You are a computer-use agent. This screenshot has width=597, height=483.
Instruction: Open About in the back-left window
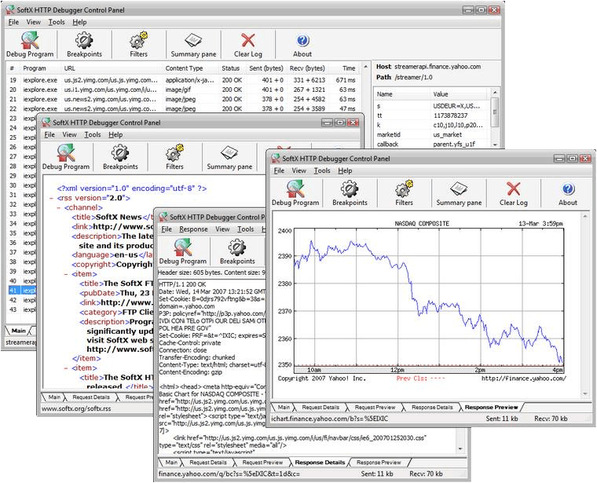[x=302, y=45]
